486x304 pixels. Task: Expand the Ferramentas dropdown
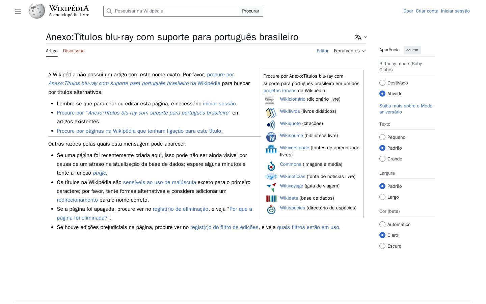[350, 51]
